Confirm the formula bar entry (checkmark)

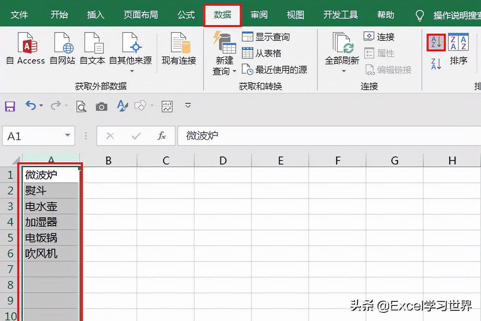point(136,136)
